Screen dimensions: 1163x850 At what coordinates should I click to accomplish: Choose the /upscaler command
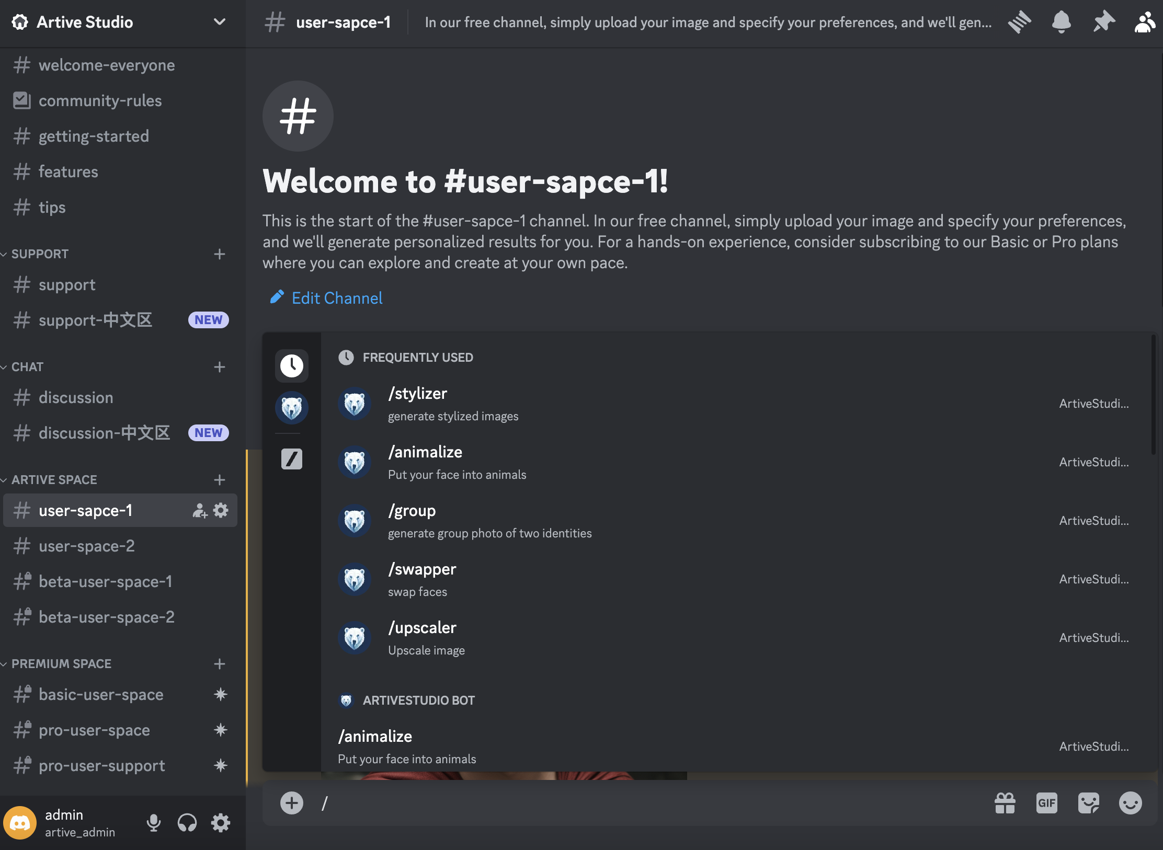735,638
